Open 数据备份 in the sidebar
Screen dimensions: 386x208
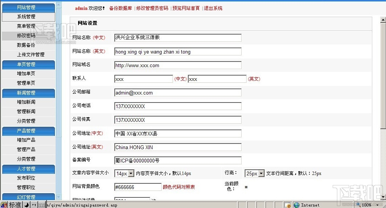click(x=29, y=45)
